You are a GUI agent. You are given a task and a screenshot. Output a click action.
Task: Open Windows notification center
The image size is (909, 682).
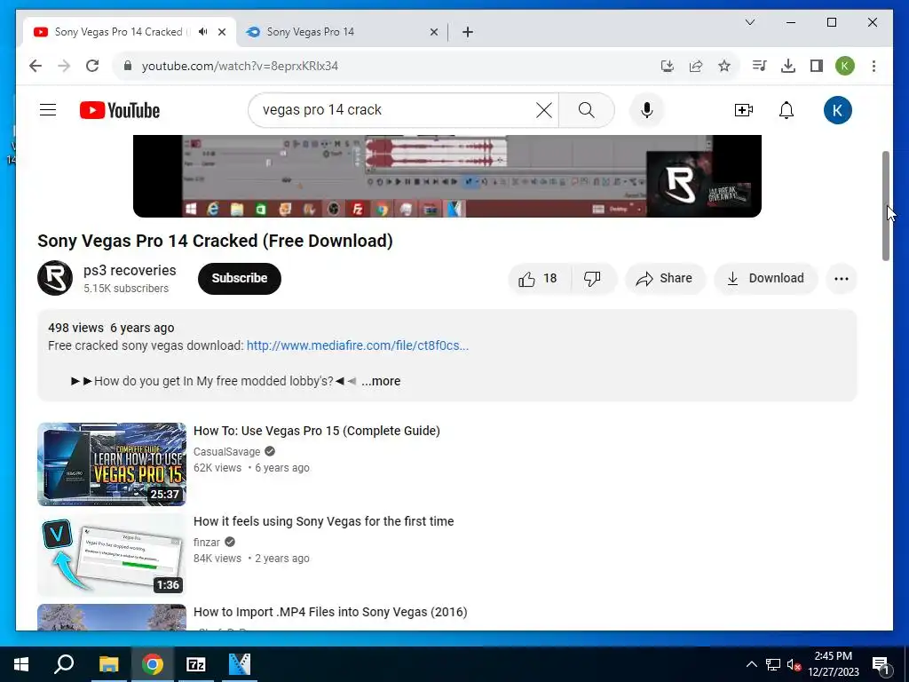(x=881, y=664)
